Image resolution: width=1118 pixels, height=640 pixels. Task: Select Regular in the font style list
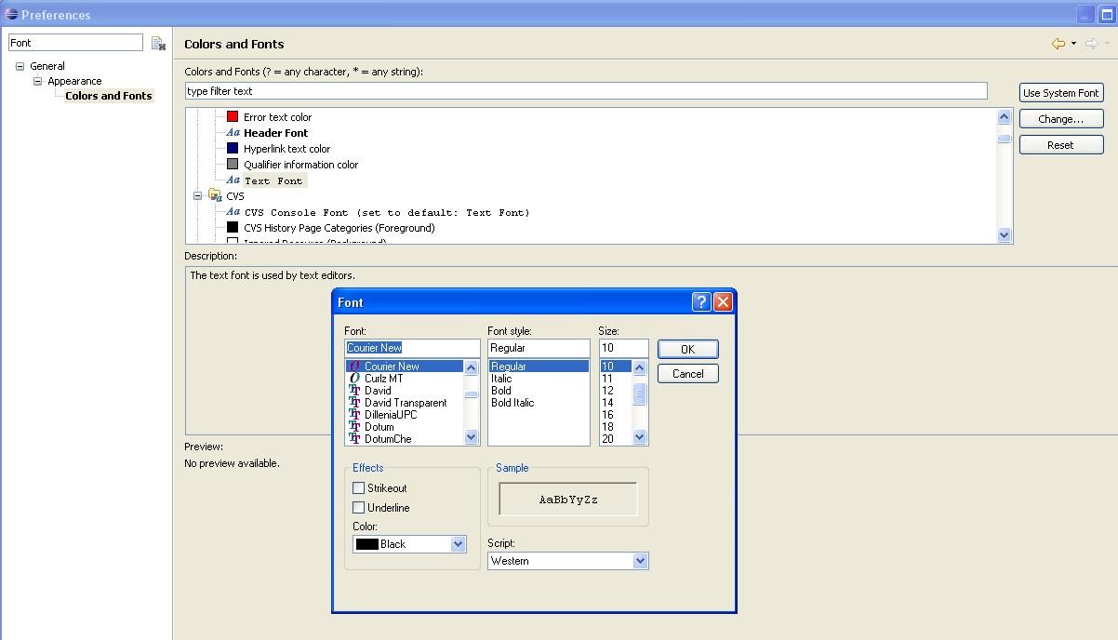click(x=539, y=367)
